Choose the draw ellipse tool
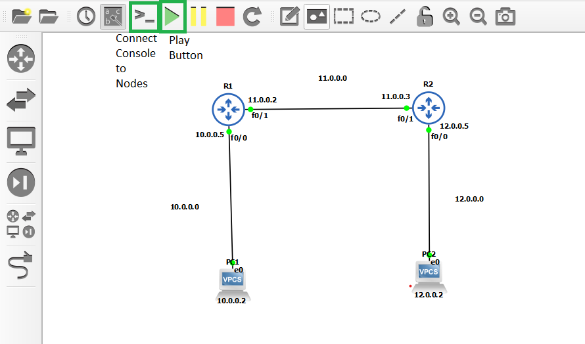The width and height of the screenshot is (585, 344). point(370,16)
